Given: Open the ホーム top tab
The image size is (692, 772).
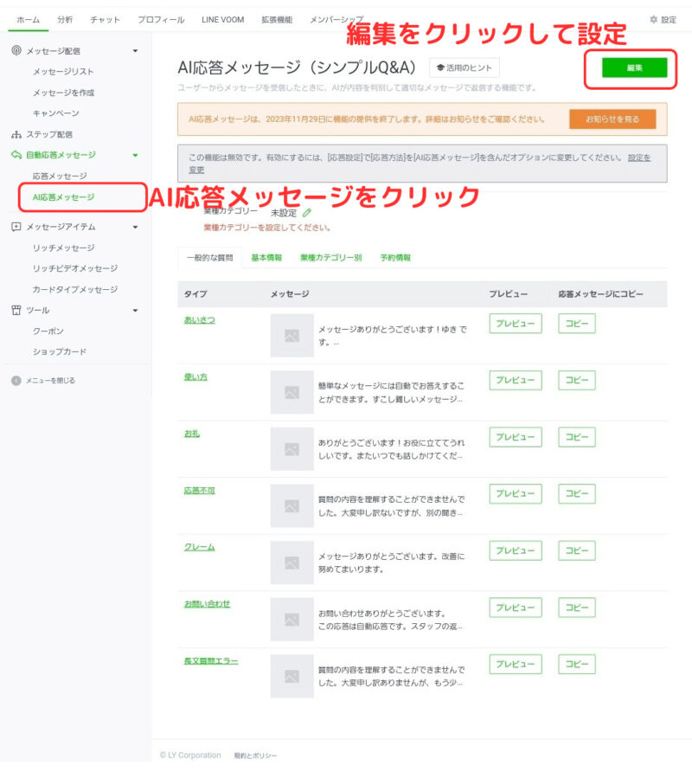Looking at the screenshot, I should (x=28, y=20).
